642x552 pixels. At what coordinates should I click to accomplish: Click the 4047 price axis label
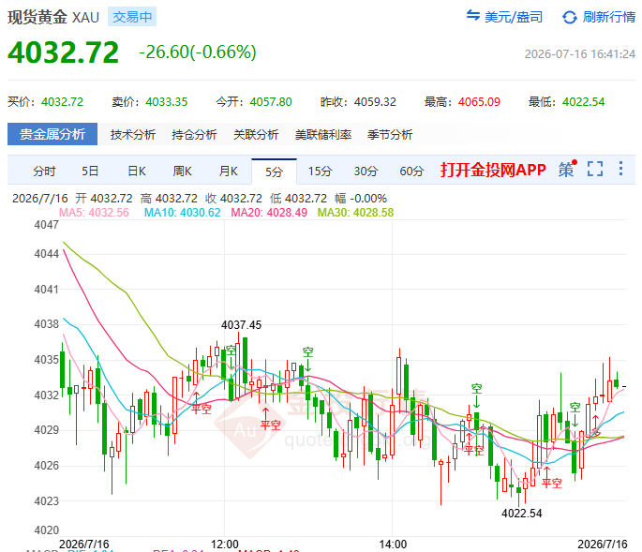point(46,224)
